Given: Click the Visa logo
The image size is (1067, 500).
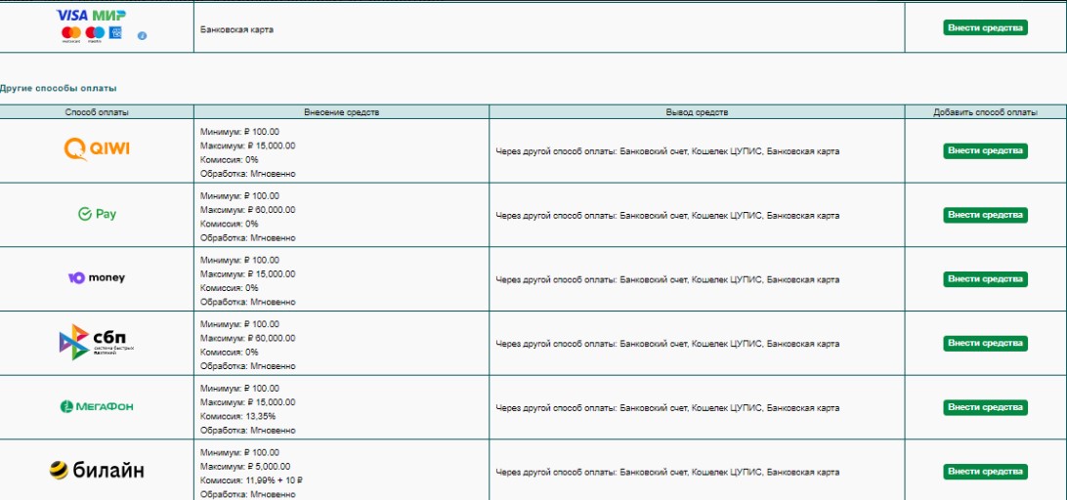Looking at the screenshot, I should tap(72, 15).
